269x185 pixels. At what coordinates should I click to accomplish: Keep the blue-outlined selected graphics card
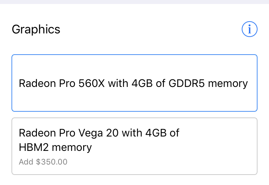[134, 83]
